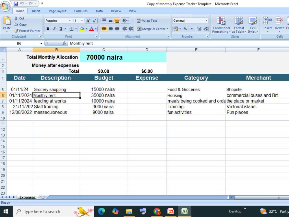Screen dimensions: 289x217
Task: Open the General number format dropdown
Action: tap(206, 21)
